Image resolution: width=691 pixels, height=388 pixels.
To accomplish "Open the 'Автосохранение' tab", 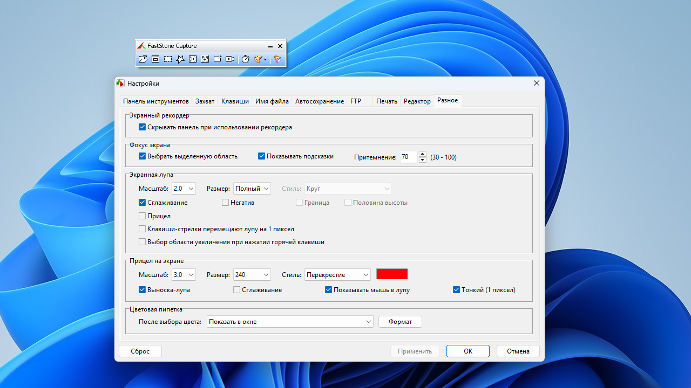I will click(x=319, y=101).
